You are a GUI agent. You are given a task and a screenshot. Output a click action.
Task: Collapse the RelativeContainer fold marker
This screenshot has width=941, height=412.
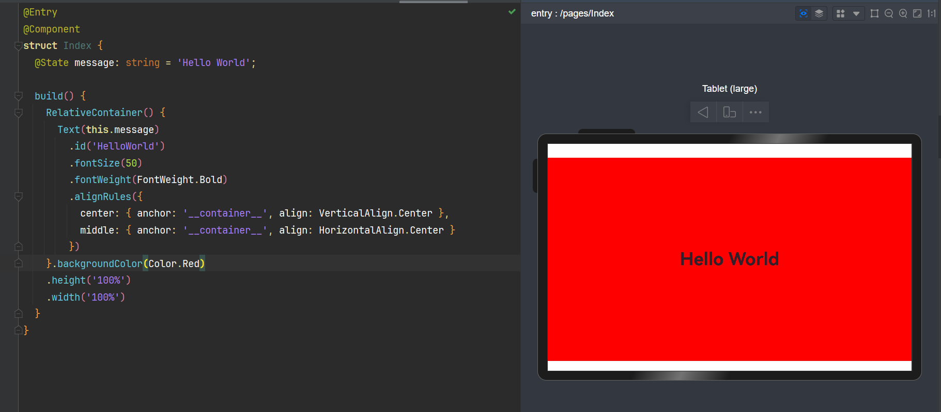[x=19, y=113]
